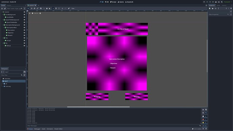Toggle visibility of the Refuse node
Viewport: 233px width, 131px height.
pyautogui.click(x=24, y=46)
